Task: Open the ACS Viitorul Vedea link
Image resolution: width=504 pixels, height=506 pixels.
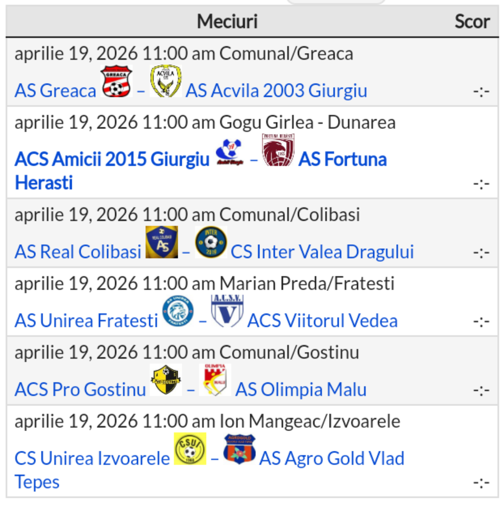Action: click(x=322, y=321)
